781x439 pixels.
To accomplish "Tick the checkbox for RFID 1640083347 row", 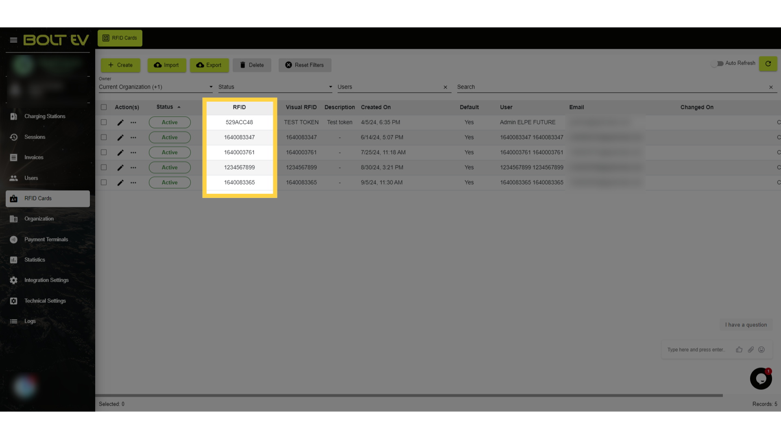I will click(x=104, y=137).
